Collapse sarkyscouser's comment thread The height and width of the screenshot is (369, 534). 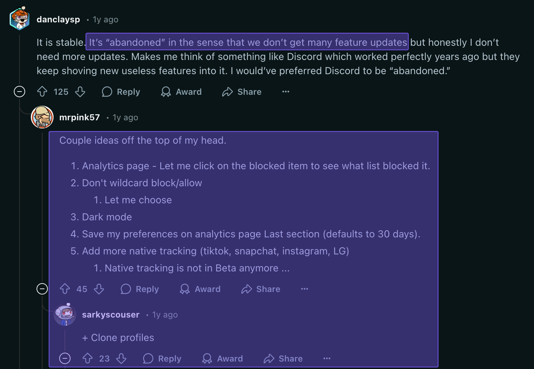tap(65, 359)
